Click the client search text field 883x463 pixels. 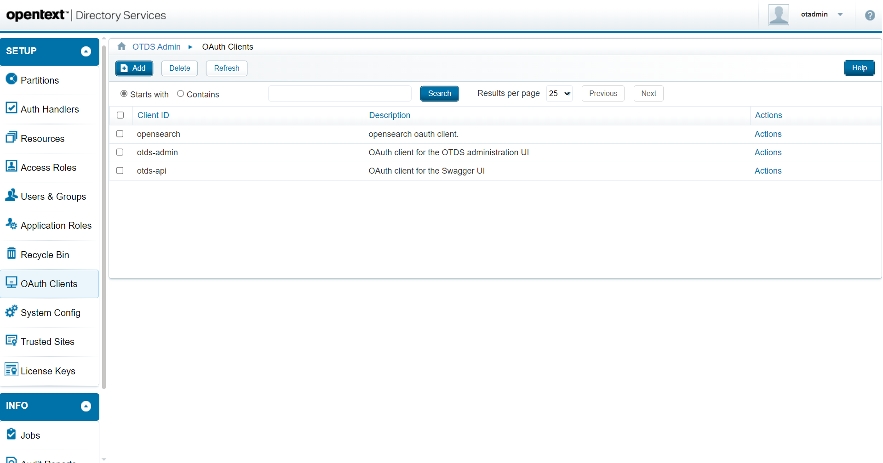pyautogui.click(x=339, y=93)
